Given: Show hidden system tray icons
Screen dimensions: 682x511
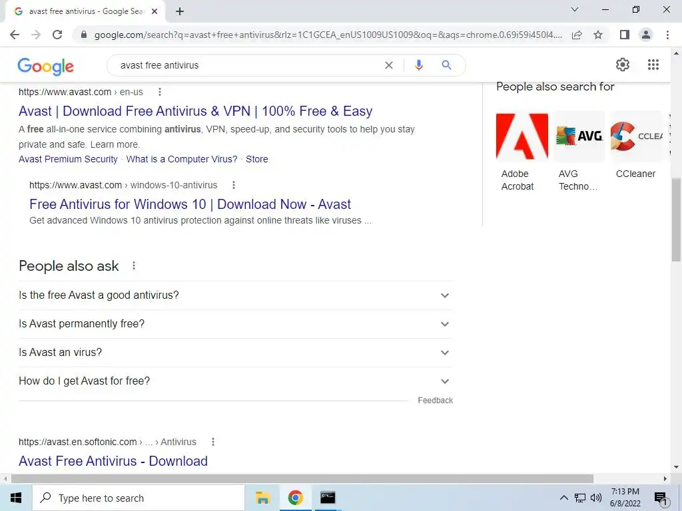Looking at the screenshot, I should tap(563, 498).
